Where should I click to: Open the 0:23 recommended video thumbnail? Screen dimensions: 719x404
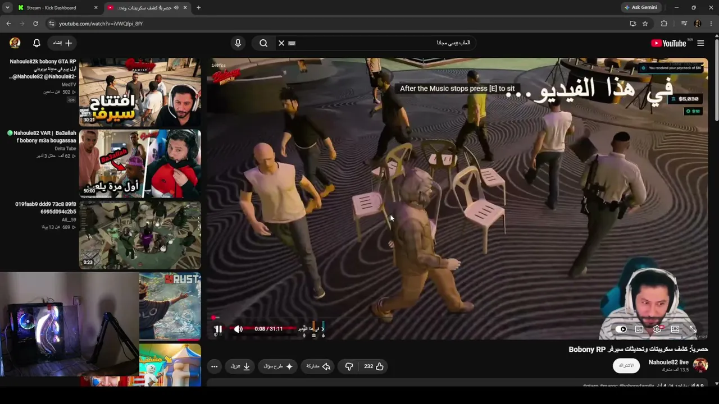[x=140, y=235]
